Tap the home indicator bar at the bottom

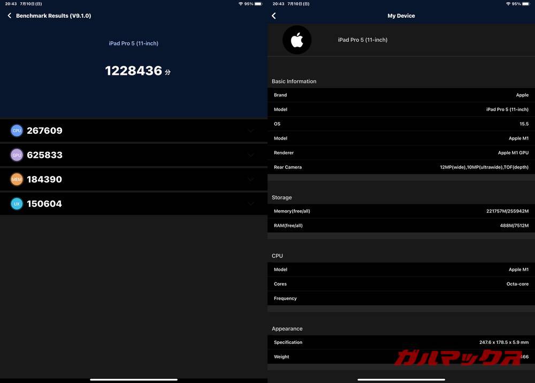click(x=134, y=379)
